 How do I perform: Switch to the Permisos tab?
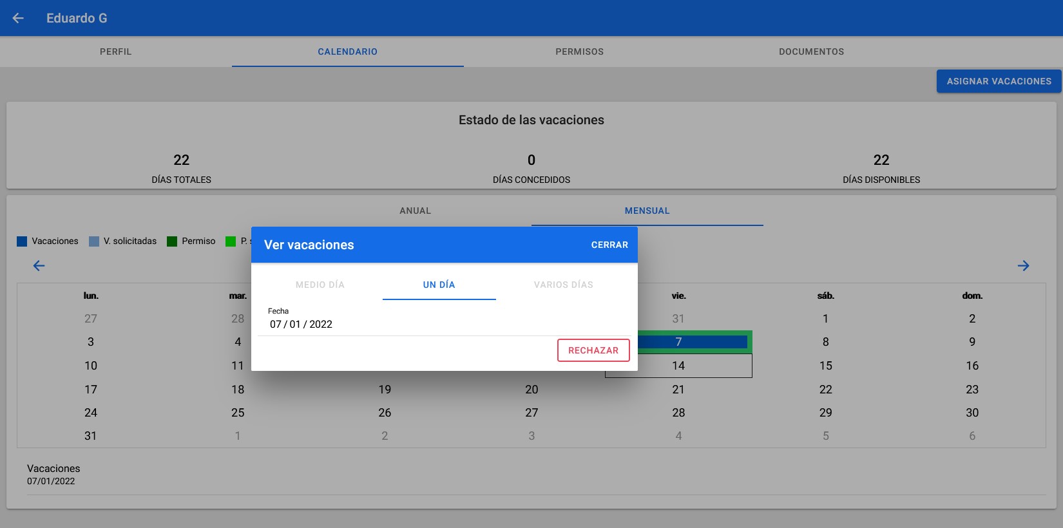pyautogui.click(x=579, y=52)
